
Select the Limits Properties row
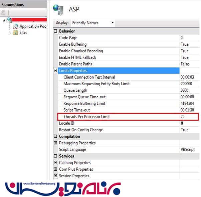click(119, 71)
